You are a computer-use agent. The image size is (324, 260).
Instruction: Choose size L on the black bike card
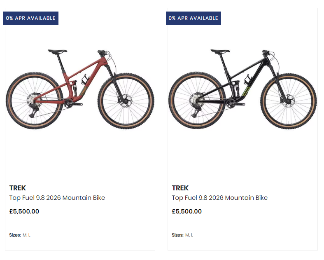pyautogui.click(x=192, y=235)
